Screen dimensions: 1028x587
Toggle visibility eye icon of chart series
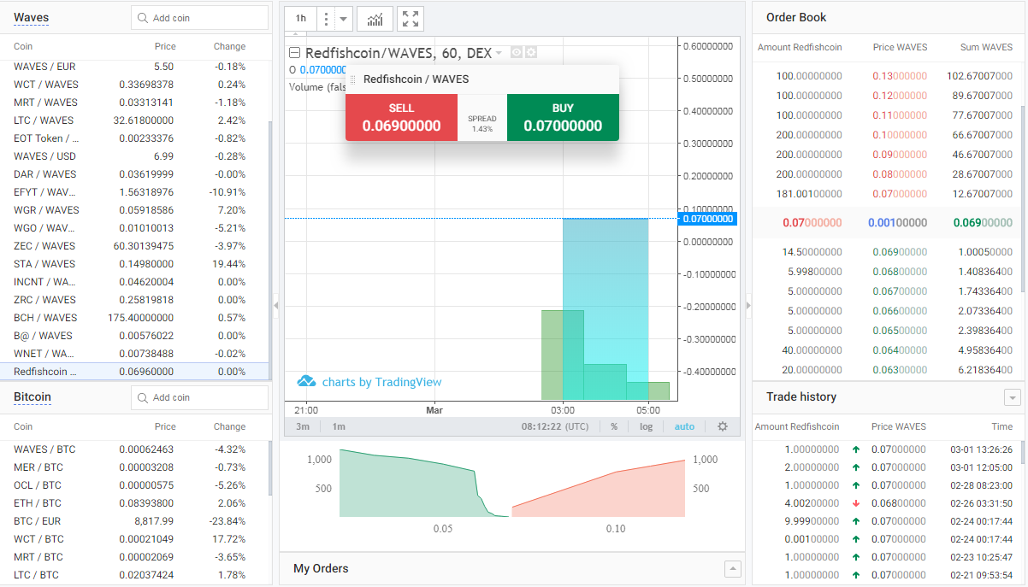pos(517,53)
